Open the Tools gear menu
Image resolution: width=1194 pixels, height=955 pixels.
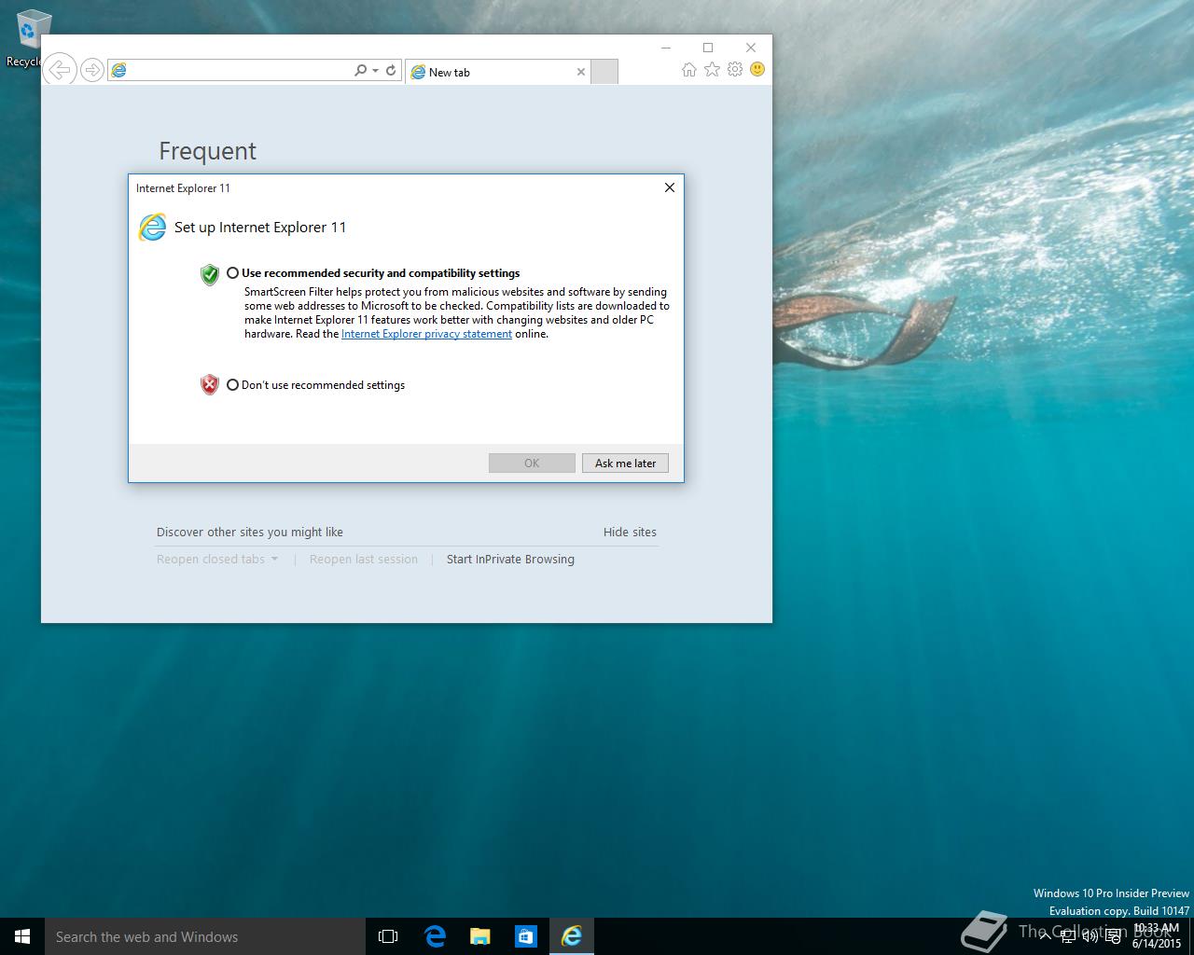tap(735, 69)
